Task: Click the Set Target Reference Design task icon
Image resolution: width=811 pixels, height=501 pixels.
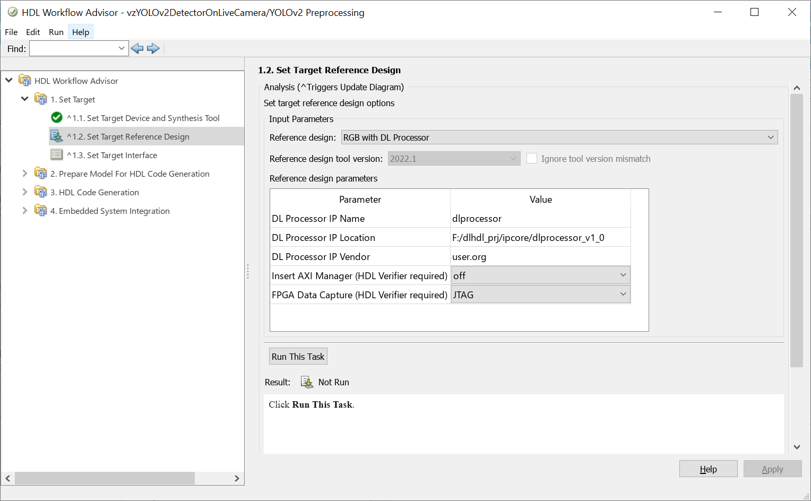Action: (x=57, y=136)
